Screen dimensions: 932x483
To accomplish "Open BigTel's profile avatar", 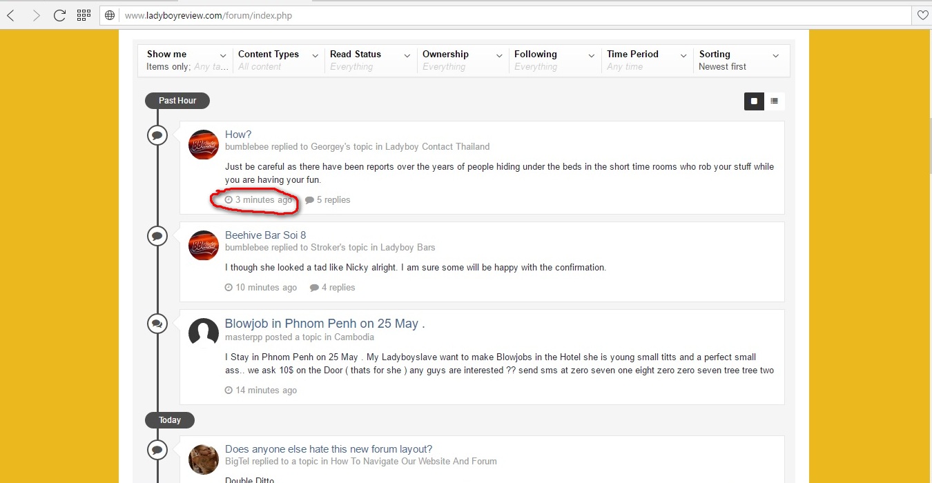I will 204,460.
